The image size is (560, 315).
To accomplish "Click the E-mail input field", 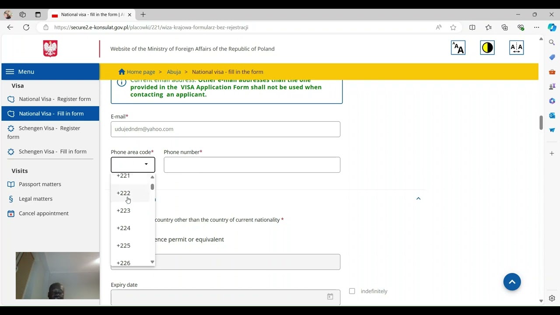I will coord(225,129).
